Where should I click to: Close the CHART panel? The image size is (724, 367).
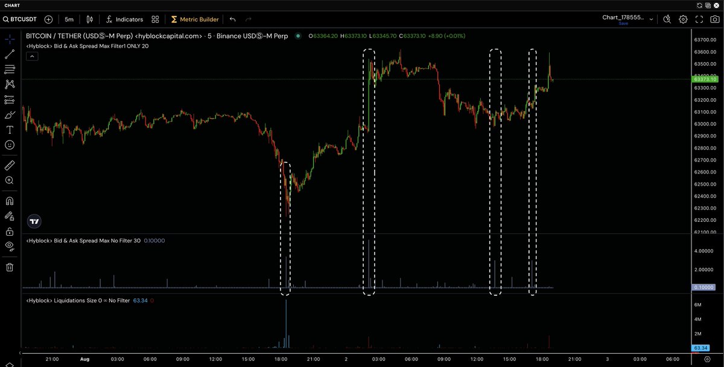coord(718,5)
